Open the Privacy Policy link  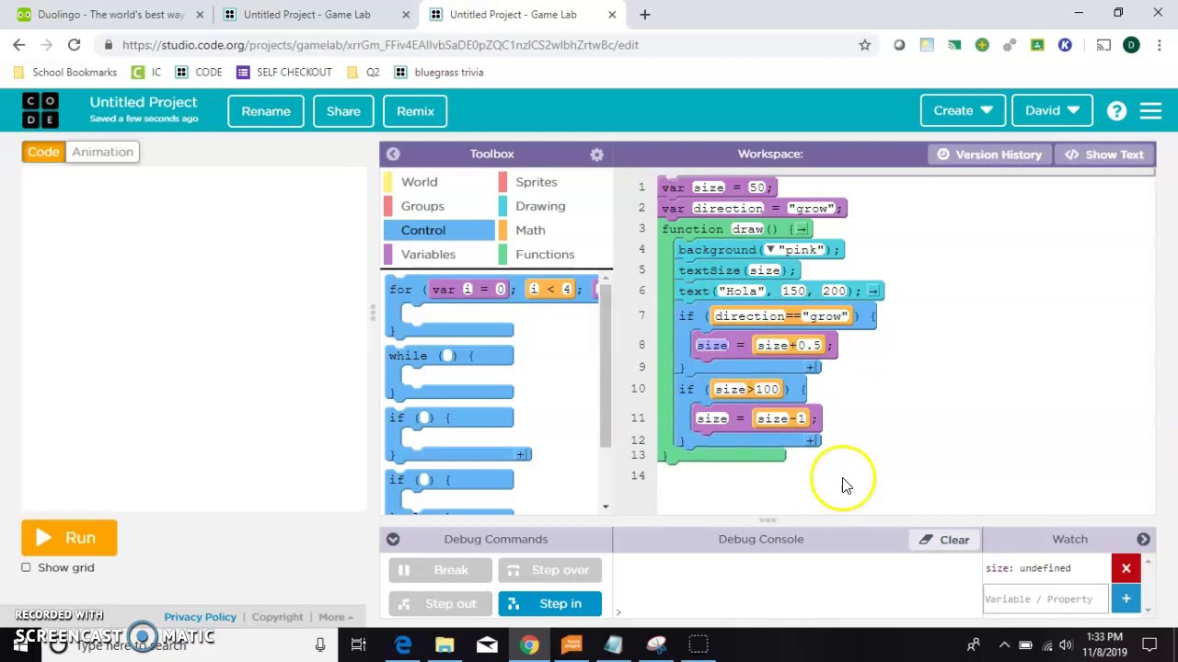[200, 617]
